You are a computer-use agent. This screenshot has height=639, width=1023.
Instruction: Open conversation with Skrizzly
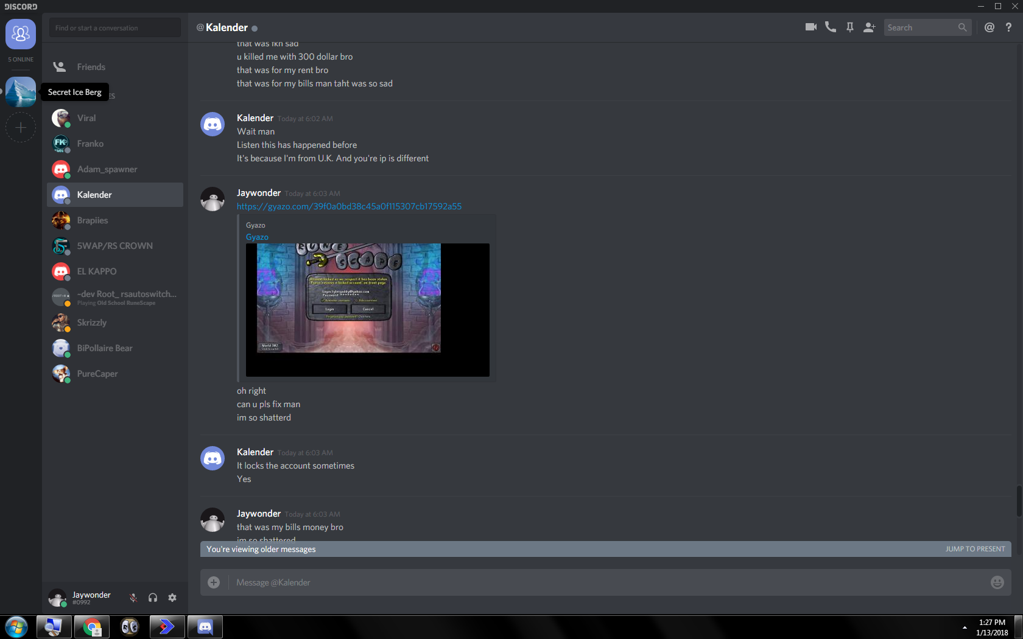[115, 323]
